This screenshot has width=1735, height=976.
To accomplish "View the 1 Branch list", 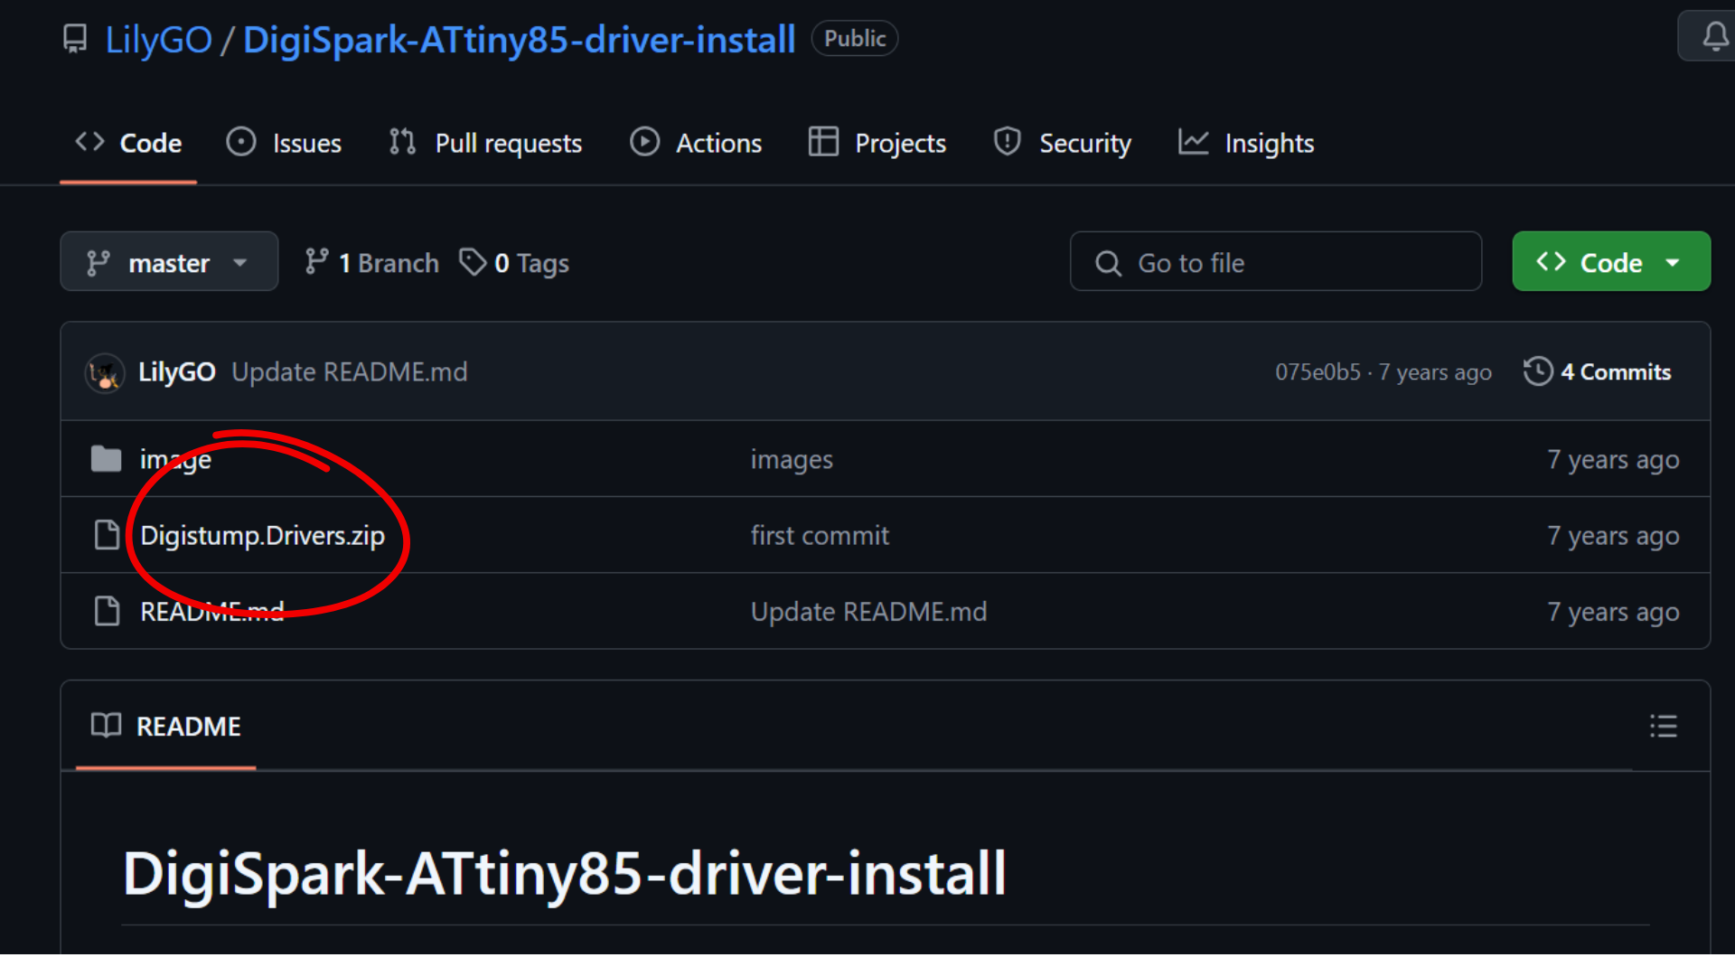I will [x=371, y=263].
